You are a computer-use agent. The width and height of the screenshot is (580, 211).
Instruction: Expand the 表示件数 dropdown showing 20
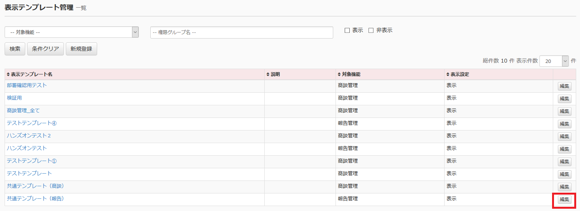[554, 61]
